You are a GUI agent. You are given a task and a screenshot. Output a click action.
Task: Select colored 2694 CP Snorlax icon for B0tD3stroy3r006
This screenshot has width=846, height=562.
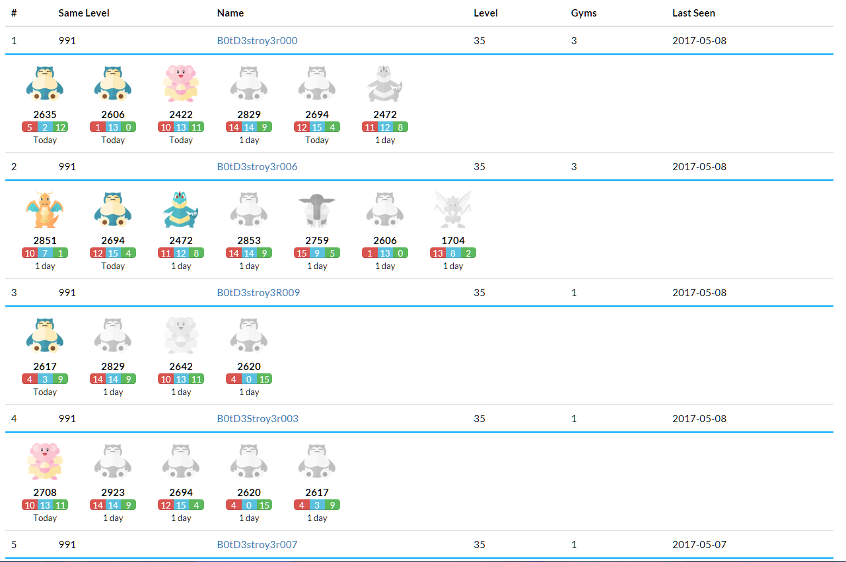coord(113,209)
